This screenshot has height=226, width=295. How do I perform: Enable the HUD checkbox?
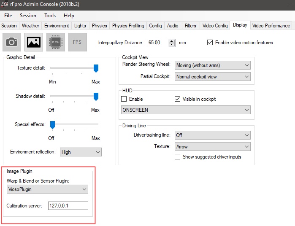tap(124, 99)
